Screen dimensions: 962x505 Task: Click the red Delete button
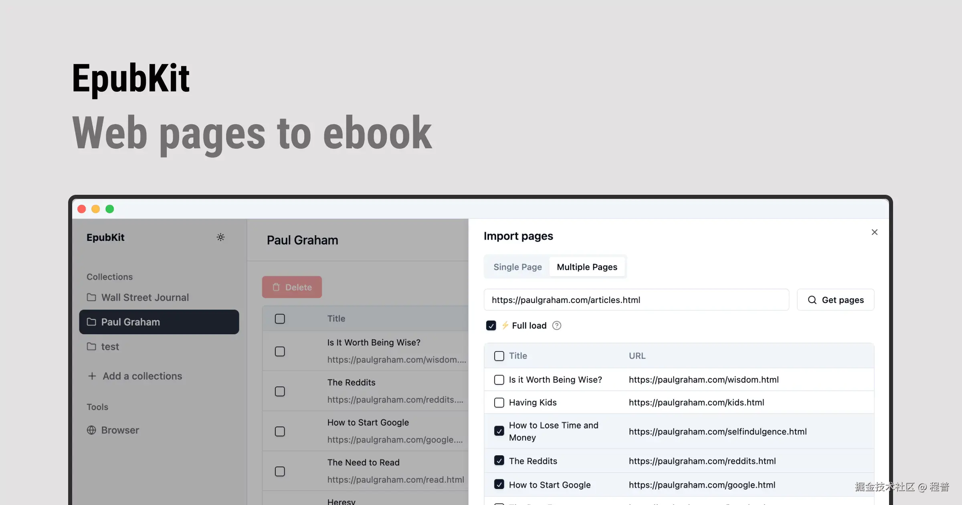[292, 287]
